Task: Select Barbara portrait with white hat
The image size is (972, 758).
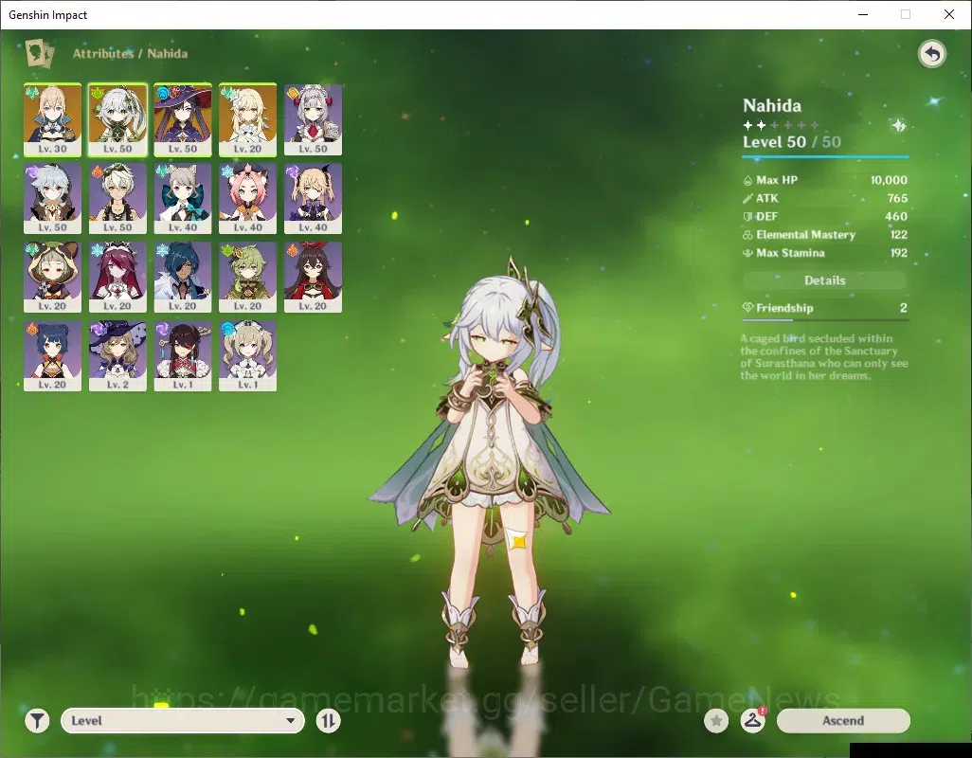Action: pyautogui.click(x=248, y=355)
